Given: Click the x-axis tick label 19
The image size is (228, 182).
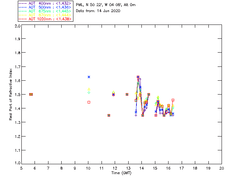Looking at the screenshot, I should point(208,168).
